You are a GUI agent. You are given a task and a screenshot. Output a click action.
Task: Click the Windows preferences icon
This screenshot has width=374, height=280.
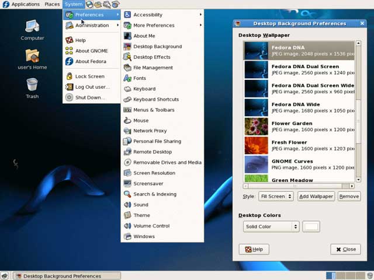pyautogui.click(x=127, y=236)
